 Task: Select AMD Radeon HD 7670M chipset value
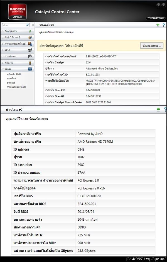[95, 142]
